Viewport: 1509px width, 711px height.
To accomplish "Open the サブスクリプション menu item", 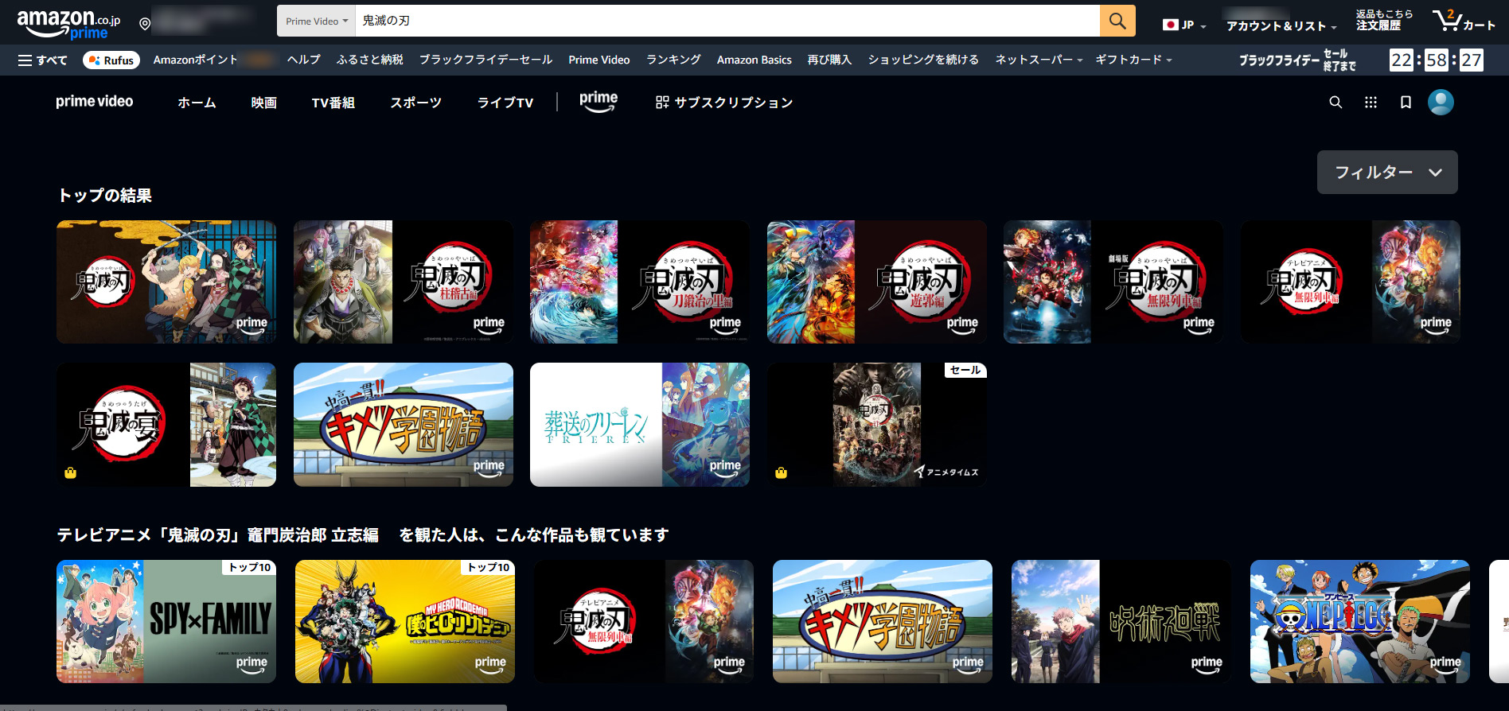I will point(723,103).
